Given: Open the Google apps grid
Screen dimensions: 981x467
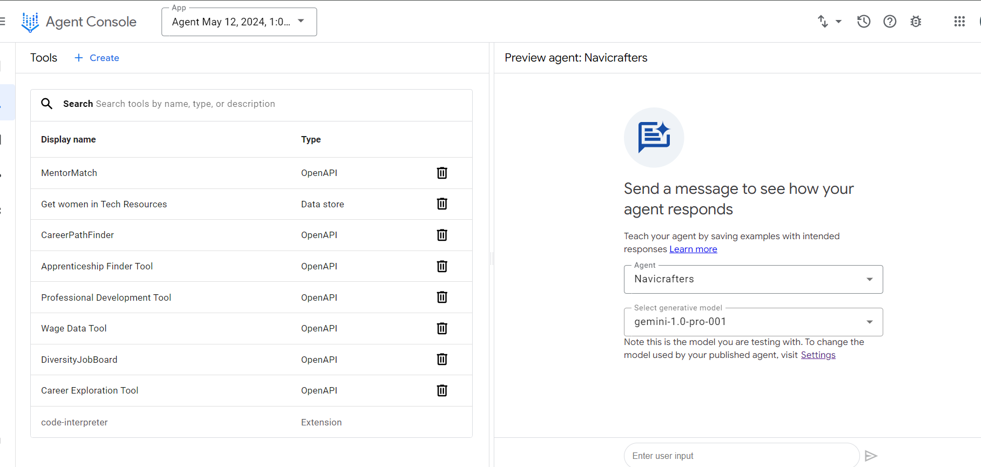Looking at the screenshot, I should click(959, 22).
